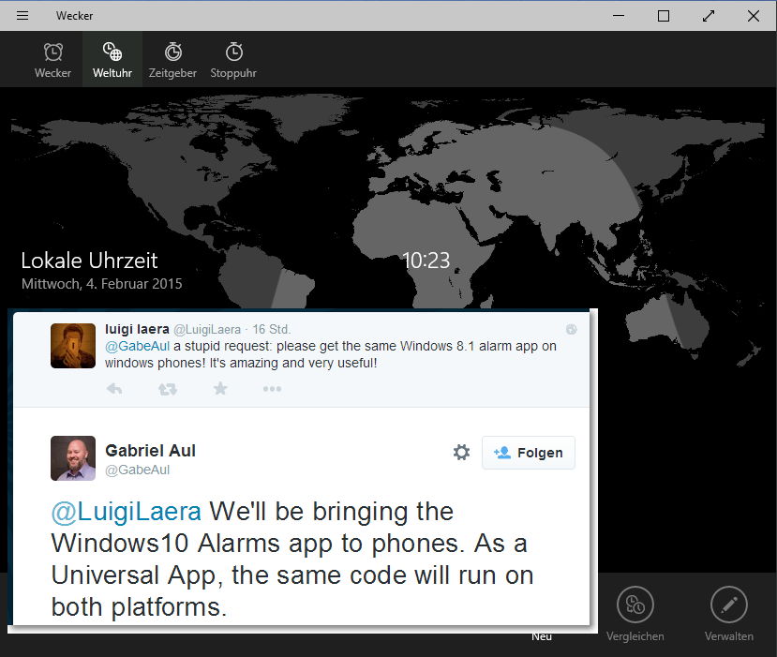Click the Verwalten edit pencil icon
777x657 pixels.
(x=729, y=605)
